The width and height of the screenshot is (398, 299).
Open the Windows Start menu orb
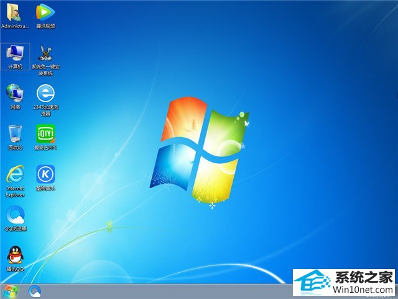[x=11, y=292]
